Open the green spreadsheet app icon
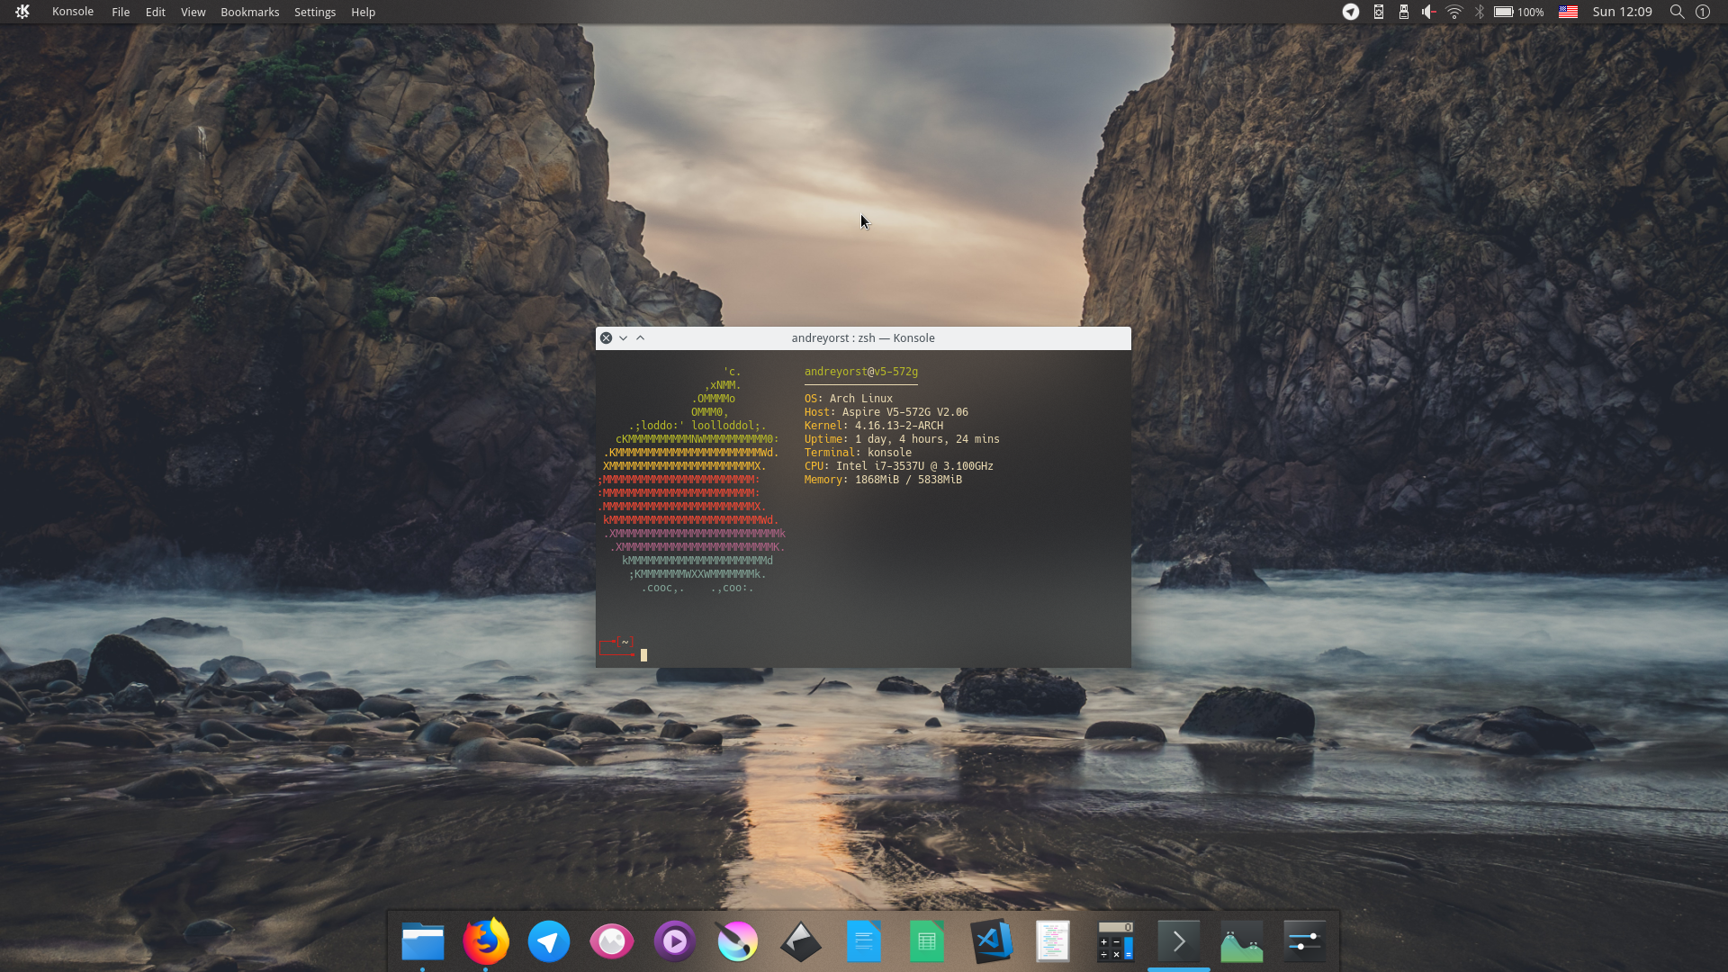 [927, 941]
